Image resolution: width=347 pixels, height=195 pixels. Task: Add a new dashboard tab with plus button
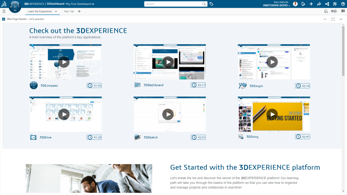click(x=79, y=11)
